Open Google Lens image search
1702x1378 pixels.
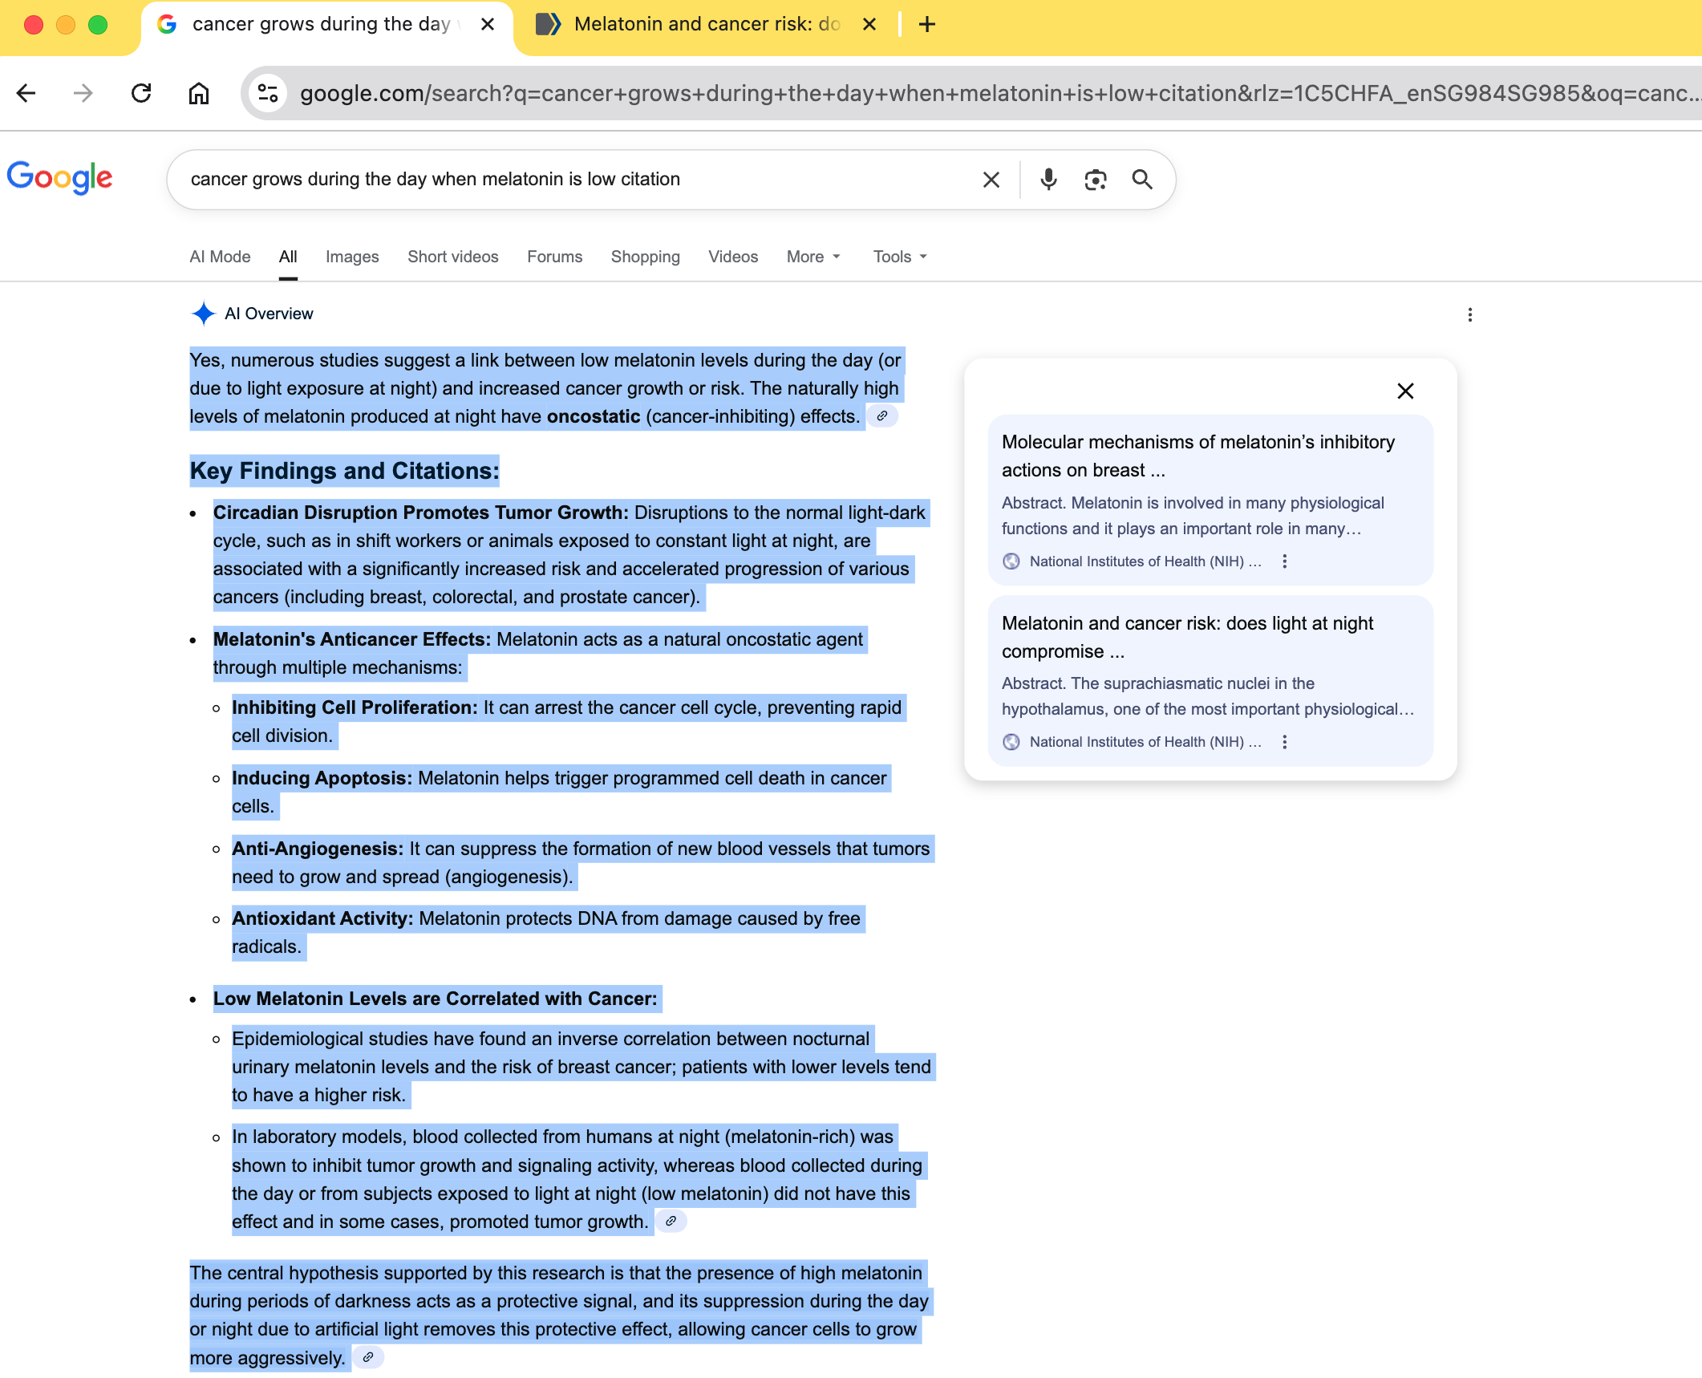coord(1095,179)
